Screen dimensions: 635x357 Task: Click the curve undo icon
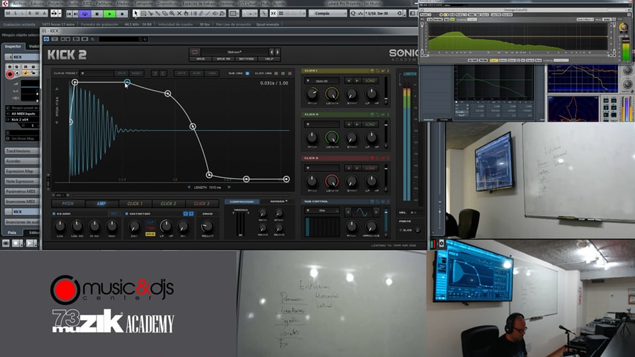pos(155,73)
